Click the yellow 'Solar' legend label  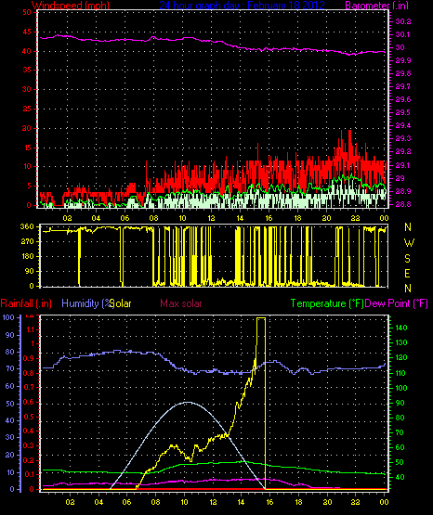pos(122,303)
